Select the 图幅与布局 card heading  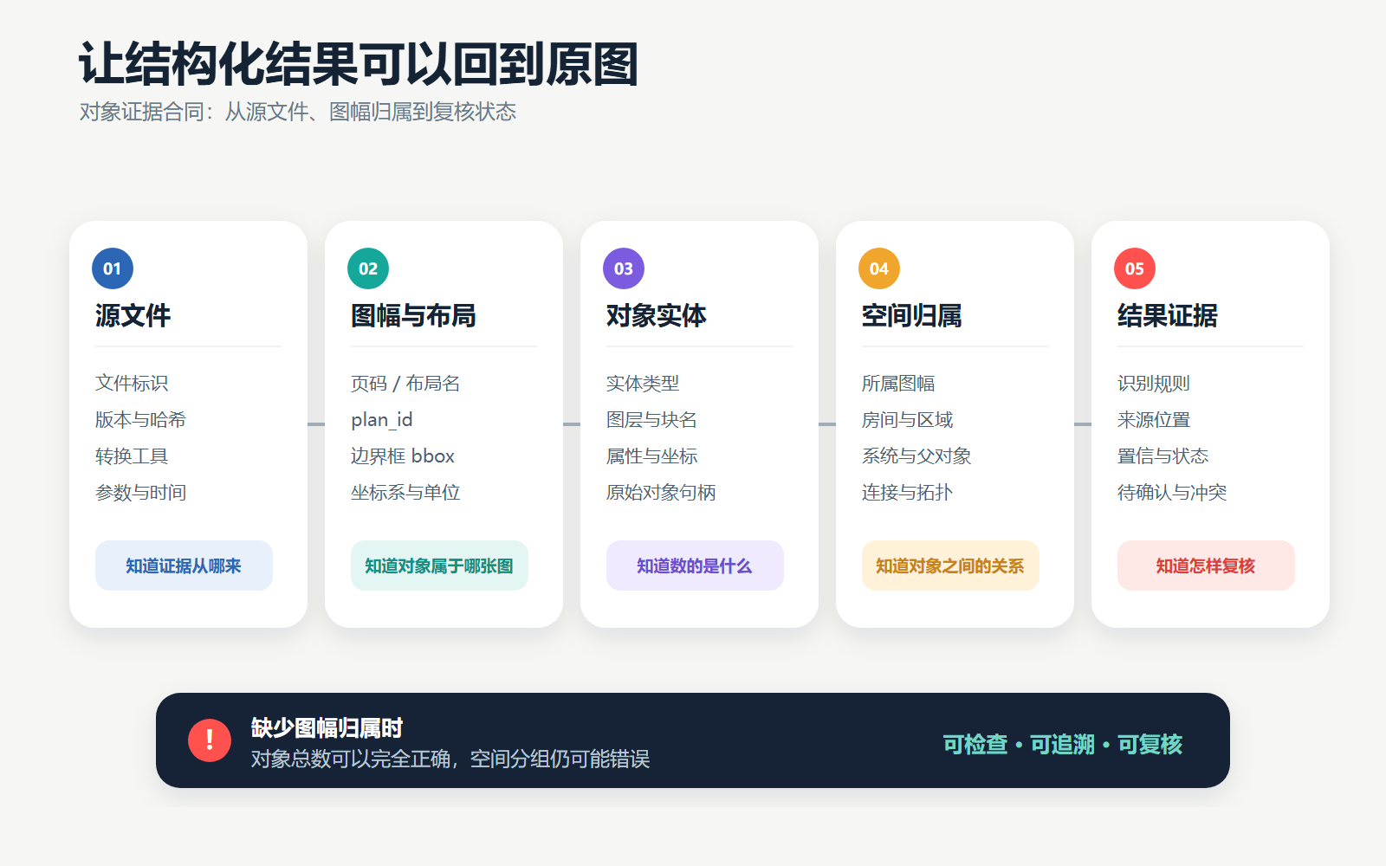413,315
